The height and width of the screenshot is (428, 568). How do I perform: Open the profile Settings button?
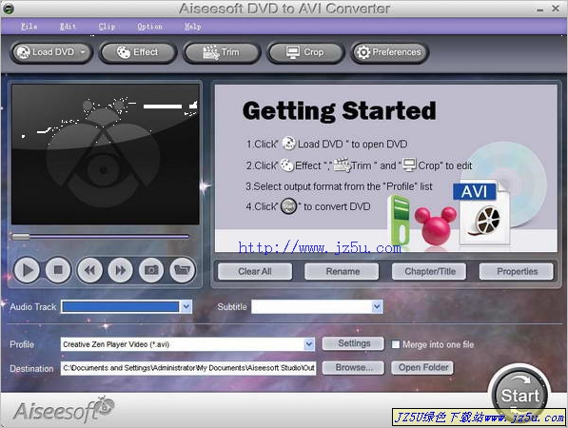pyautogui.click(x=354, y=343)
